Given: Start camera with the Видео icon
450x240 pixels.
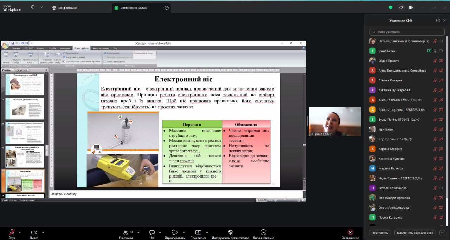Looking at the screenshot, I should 34,232.
